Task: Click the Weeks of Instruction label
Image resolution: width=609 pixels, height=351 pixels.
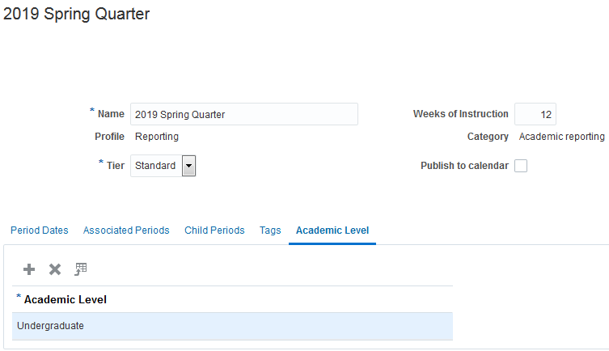Action: point(461,114)
